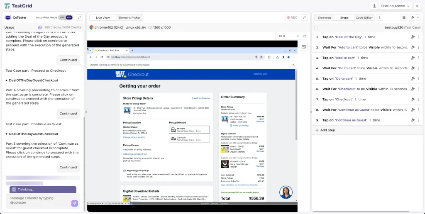Viewport: 425px width, 214px height.
Task: Click the TestGrid logo
Action: tap(18, 6)
